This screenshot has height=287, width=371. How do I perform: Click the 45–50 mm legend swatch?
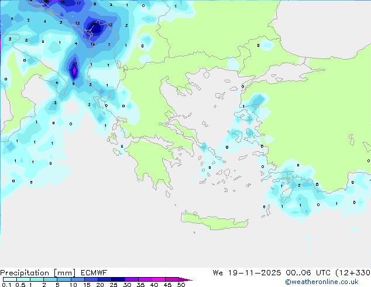172,279
